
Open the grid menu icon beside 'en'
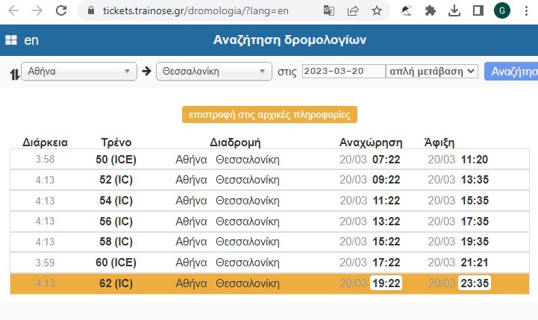tap(11, 40)
